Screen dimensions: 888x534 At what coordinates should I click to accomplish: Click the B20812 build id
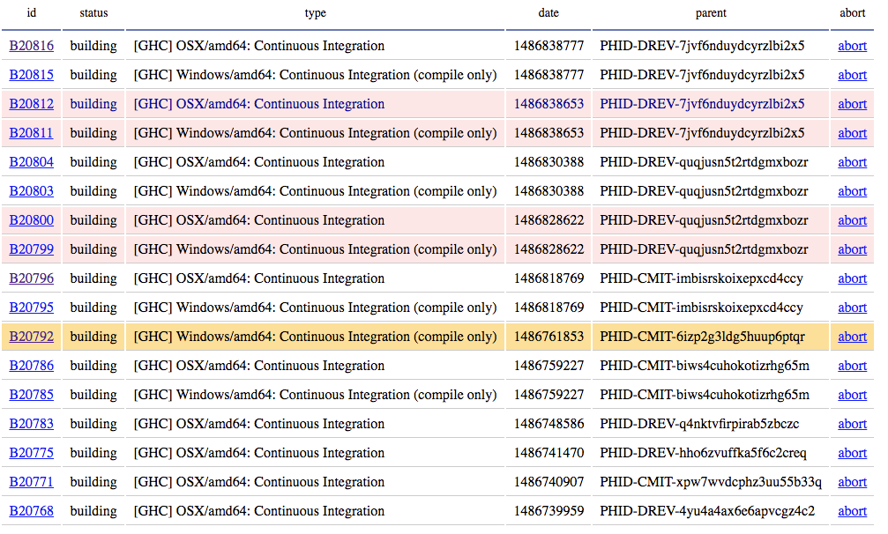(x=31, y=104)
